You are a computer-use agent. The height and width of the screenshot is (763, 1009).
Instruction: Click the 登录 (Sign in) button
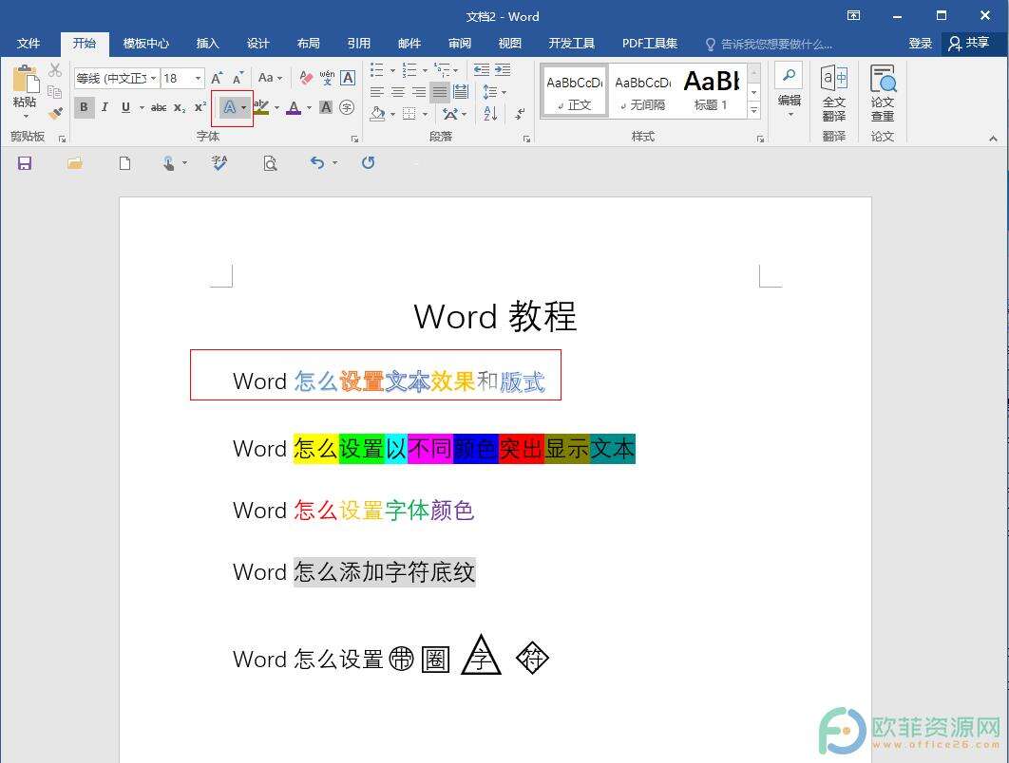921,43
